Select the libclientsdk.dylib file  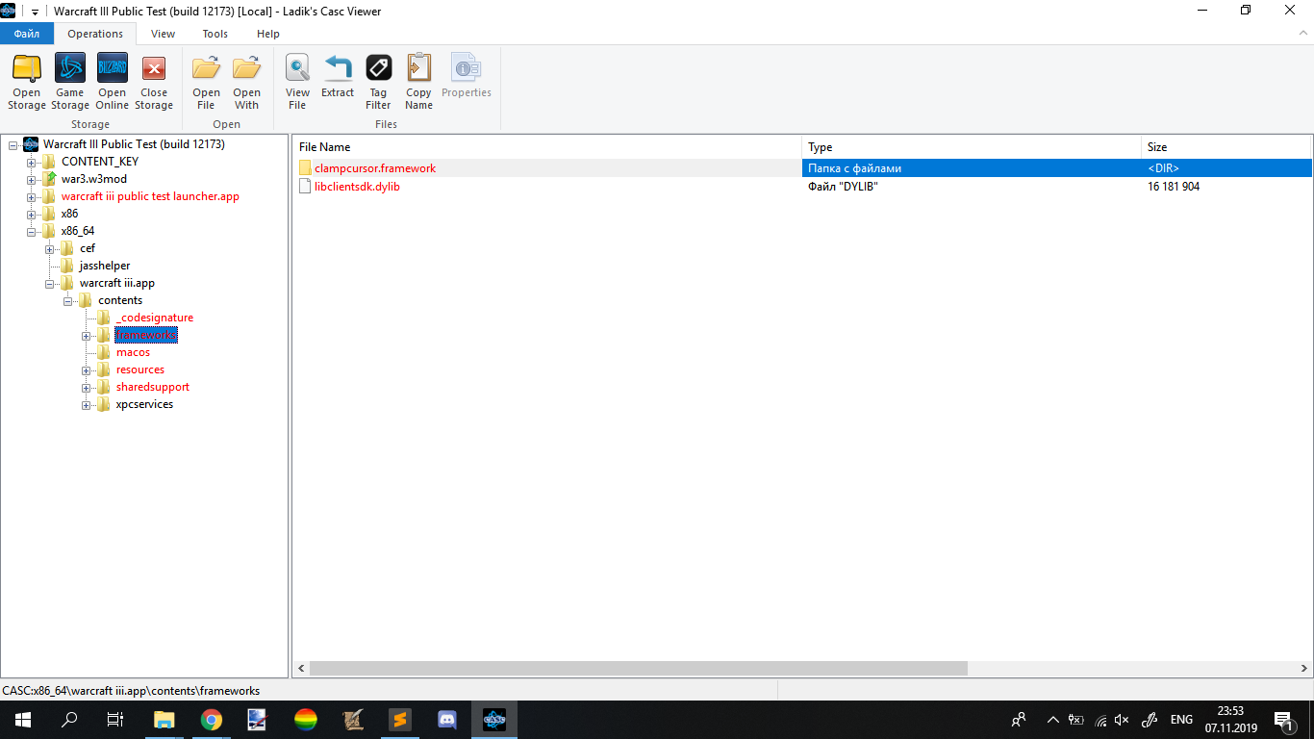click(x=357, y=187)
